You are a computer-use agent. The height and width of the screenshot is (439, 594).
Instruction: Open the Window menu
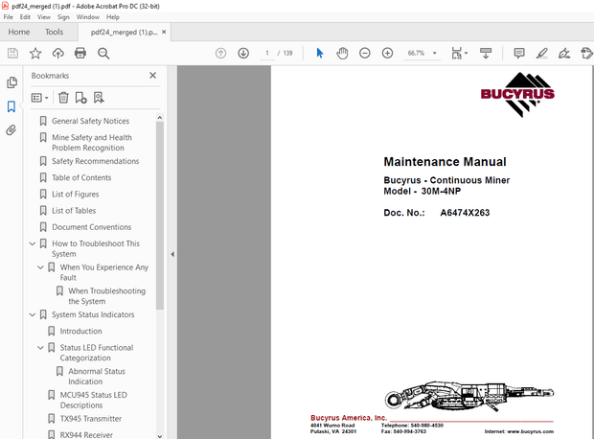[x=88, y=17]
